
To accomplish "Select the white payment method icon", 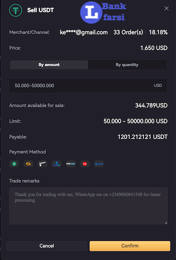I will pyautogui.click(x=42, y=164).
